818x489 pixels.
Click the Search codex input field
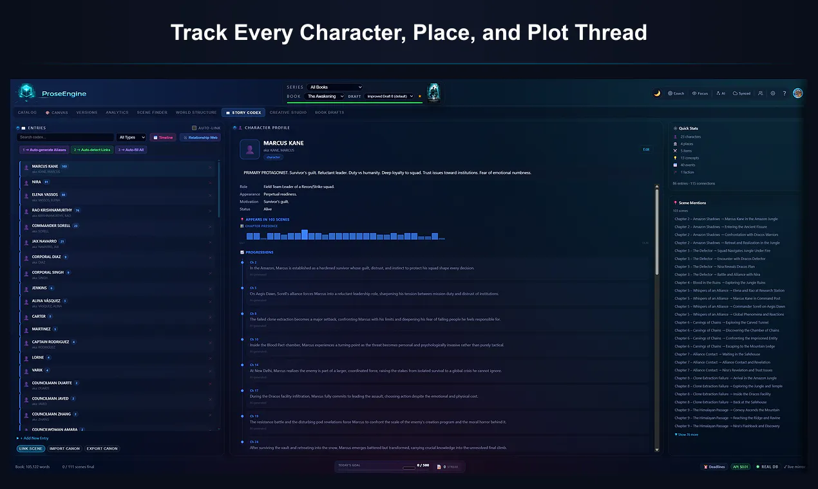66,137
